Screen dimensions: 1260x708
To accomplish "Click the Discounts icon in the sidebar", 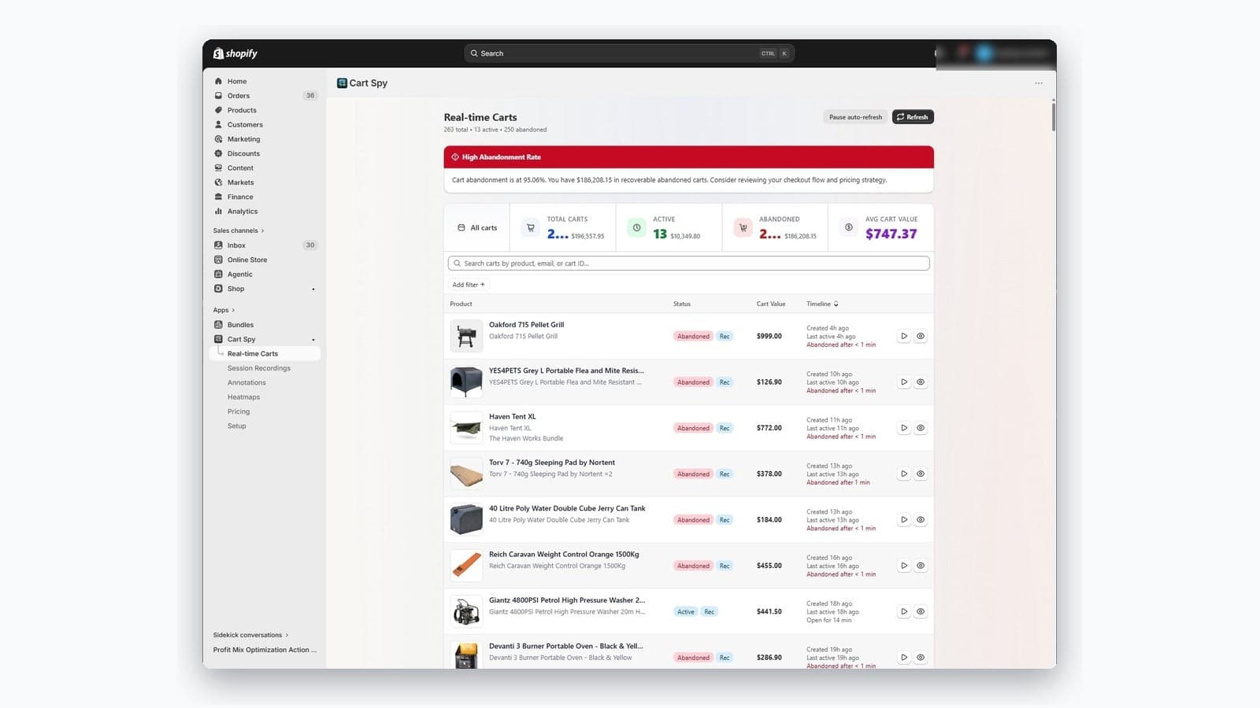I will coord(218,153).
